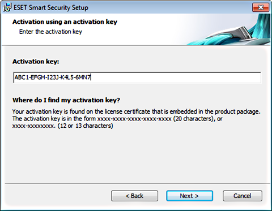Click the 'Activation using an activation key' heading

pos(65,22)
